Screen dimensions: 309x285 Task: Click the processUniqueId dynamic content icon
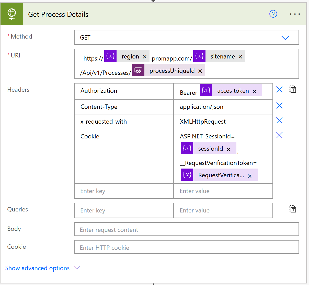[x=138, y=70]
